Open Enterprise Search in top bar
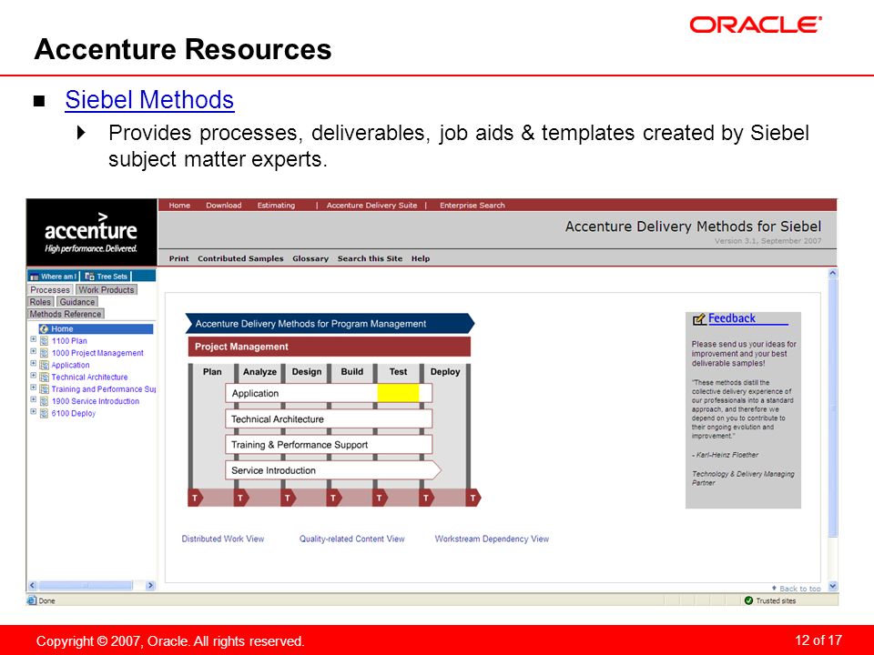The height and width of the screenshot is (655, 874). tap(473, 205)
